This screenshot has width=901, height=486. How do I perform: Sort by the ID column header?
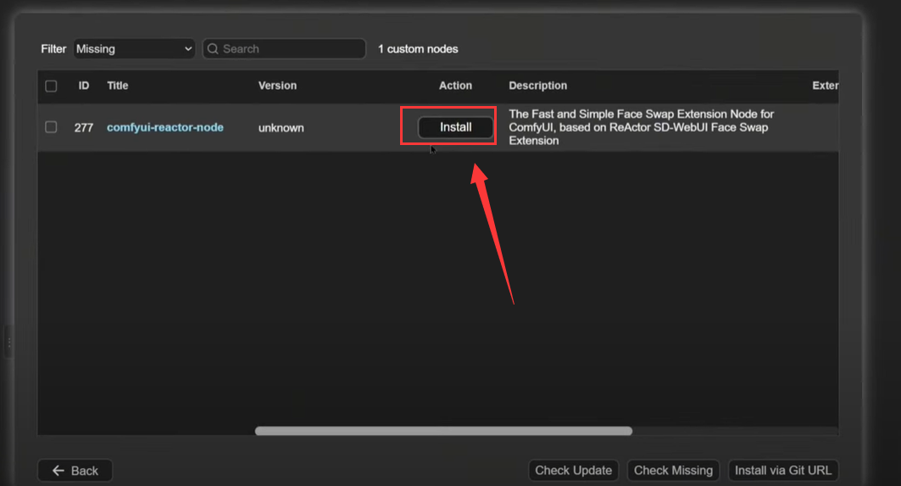click(84, 86)
